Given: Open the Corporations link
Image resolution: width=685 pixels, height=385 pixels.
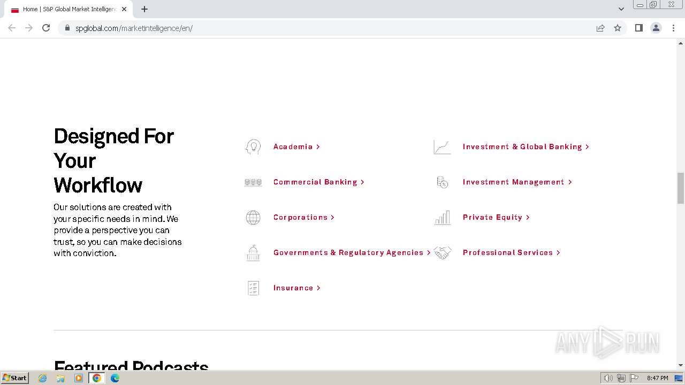Looking at the screenshot, I should click(x=303, y=218).
